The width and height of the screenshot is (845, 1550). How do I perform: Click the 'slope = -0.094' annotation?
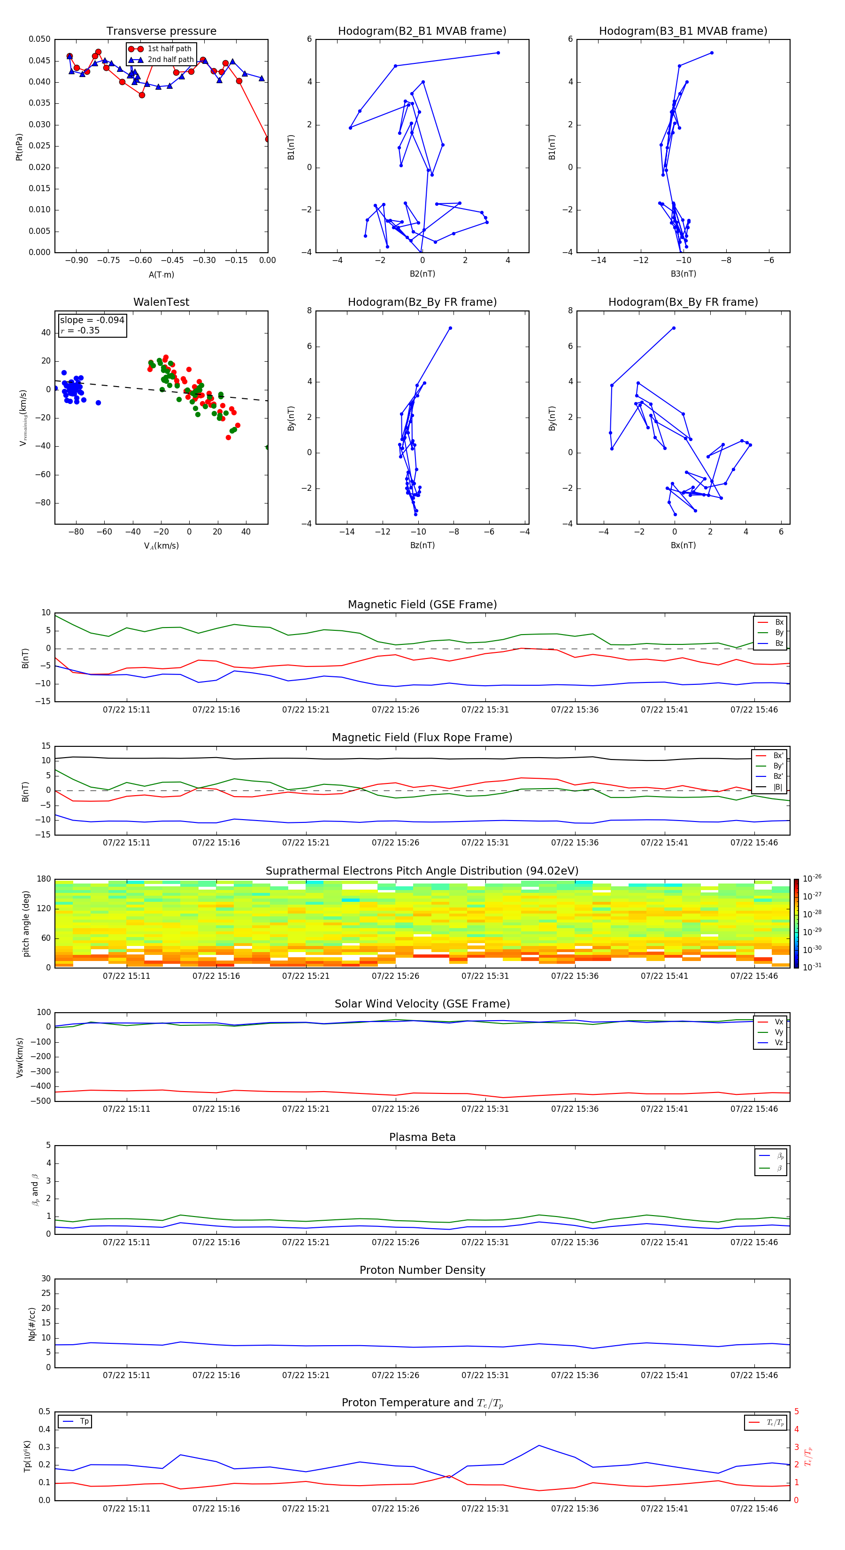point(92,320)
